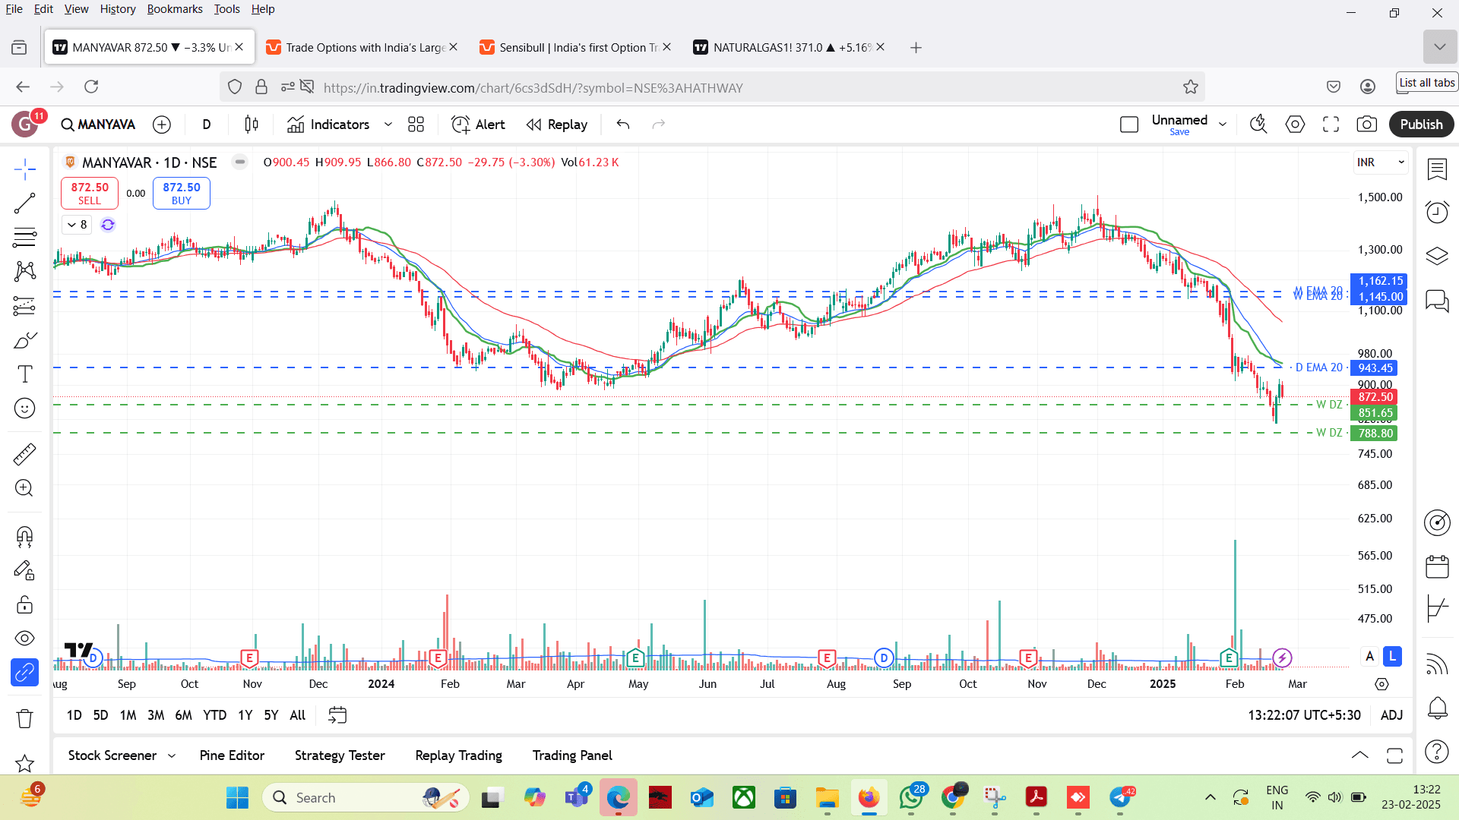Click the 872.50 BUY button
The width and height of the screenshot is (1459, 820).
(182, 193)
